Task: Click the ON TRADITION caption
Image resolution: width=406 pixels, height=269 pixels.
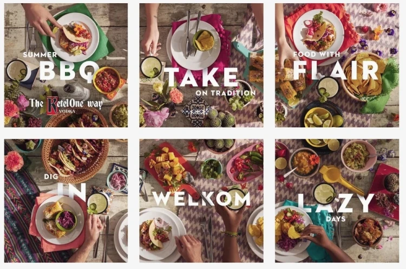Action: 225,93
